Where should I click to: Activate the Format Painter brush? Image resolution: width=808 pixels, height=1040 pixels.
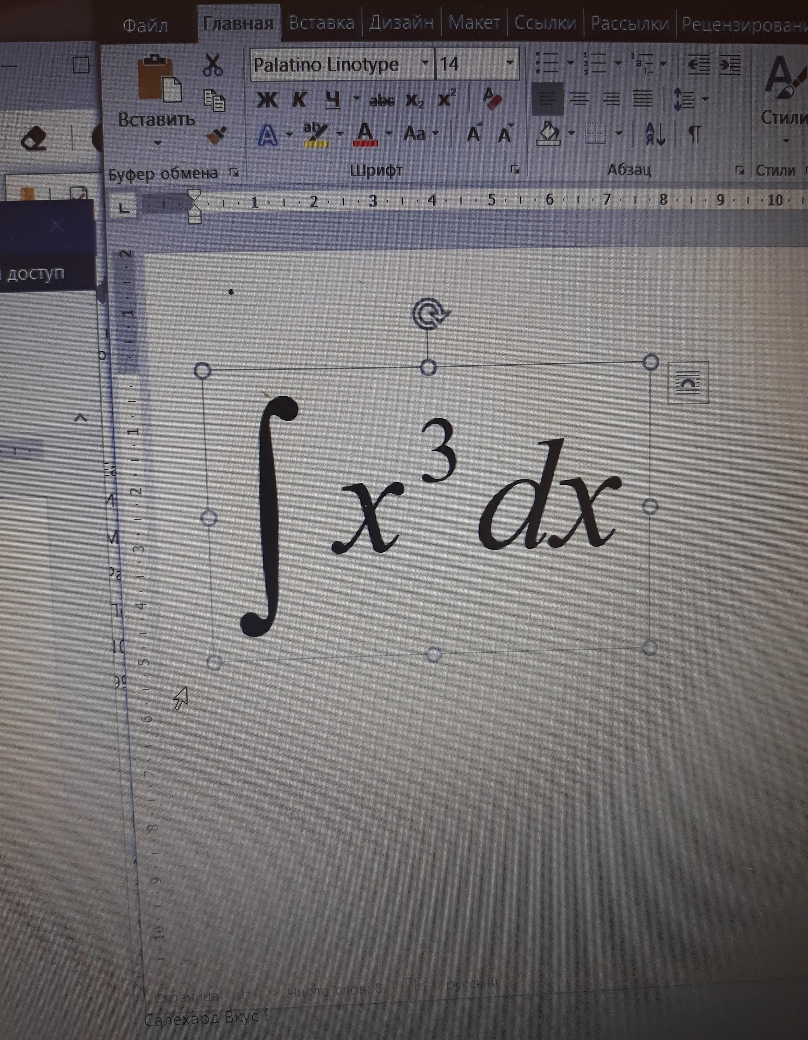pyautogui.click(x=216, y=136)
